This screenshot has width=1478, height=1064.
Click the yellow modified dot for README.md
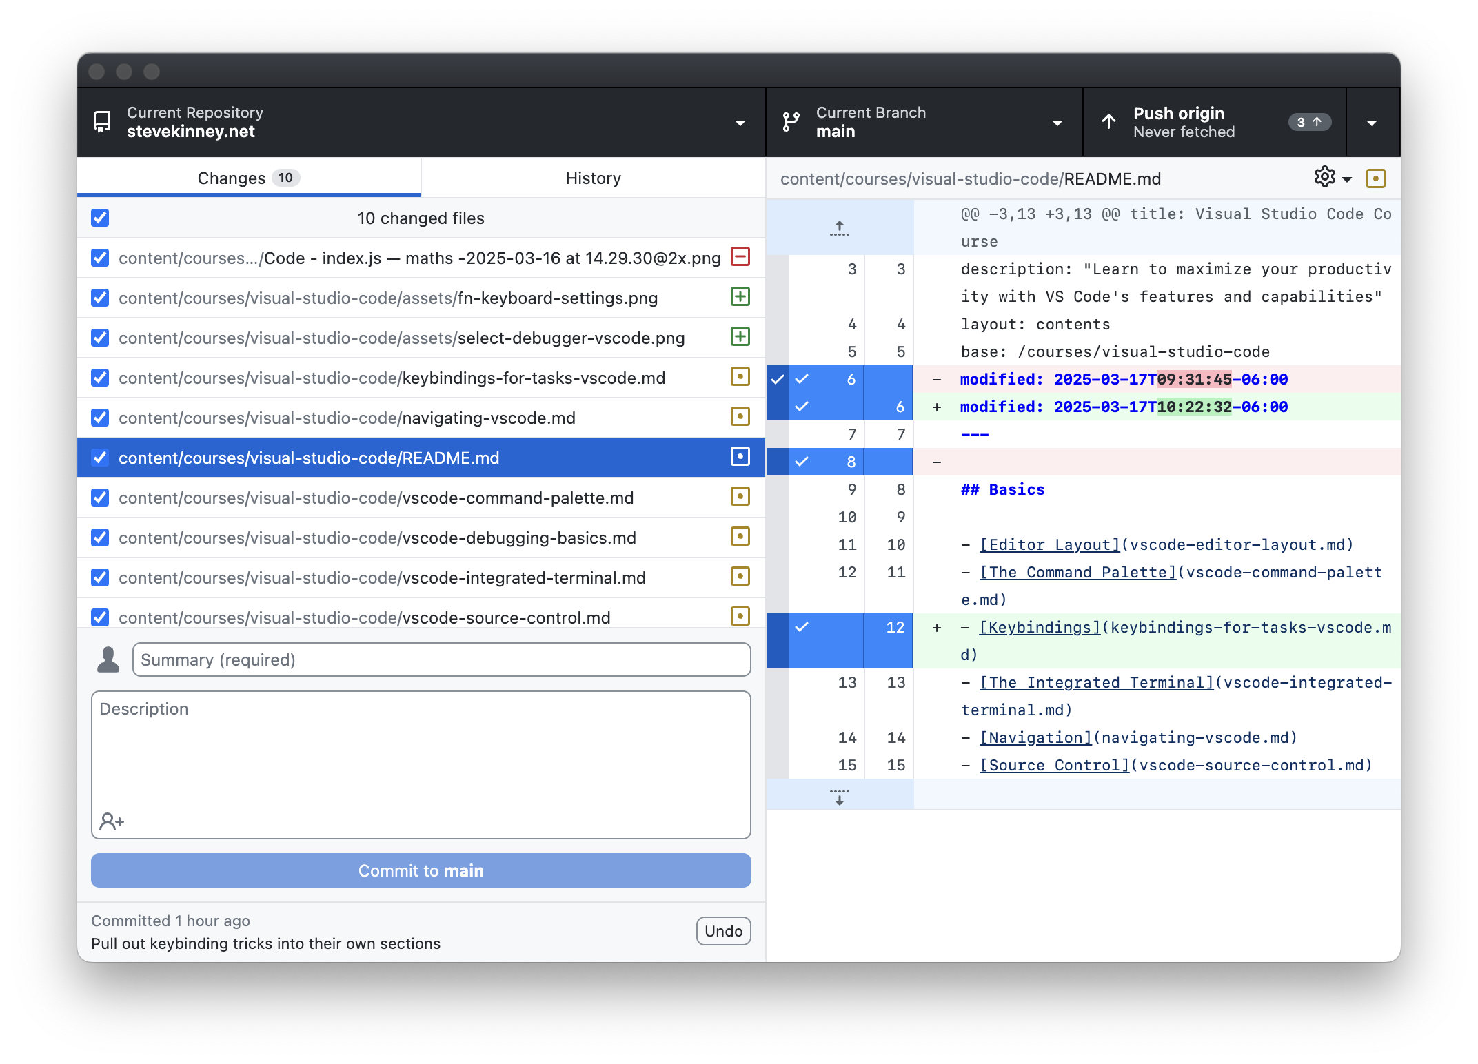[740, 457]
